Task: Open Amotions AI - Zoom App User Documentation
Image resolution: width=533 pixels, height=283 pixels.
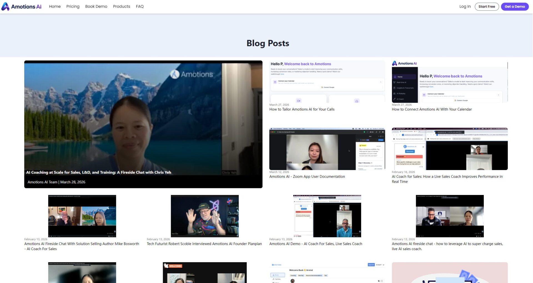Action: [307, 177]
